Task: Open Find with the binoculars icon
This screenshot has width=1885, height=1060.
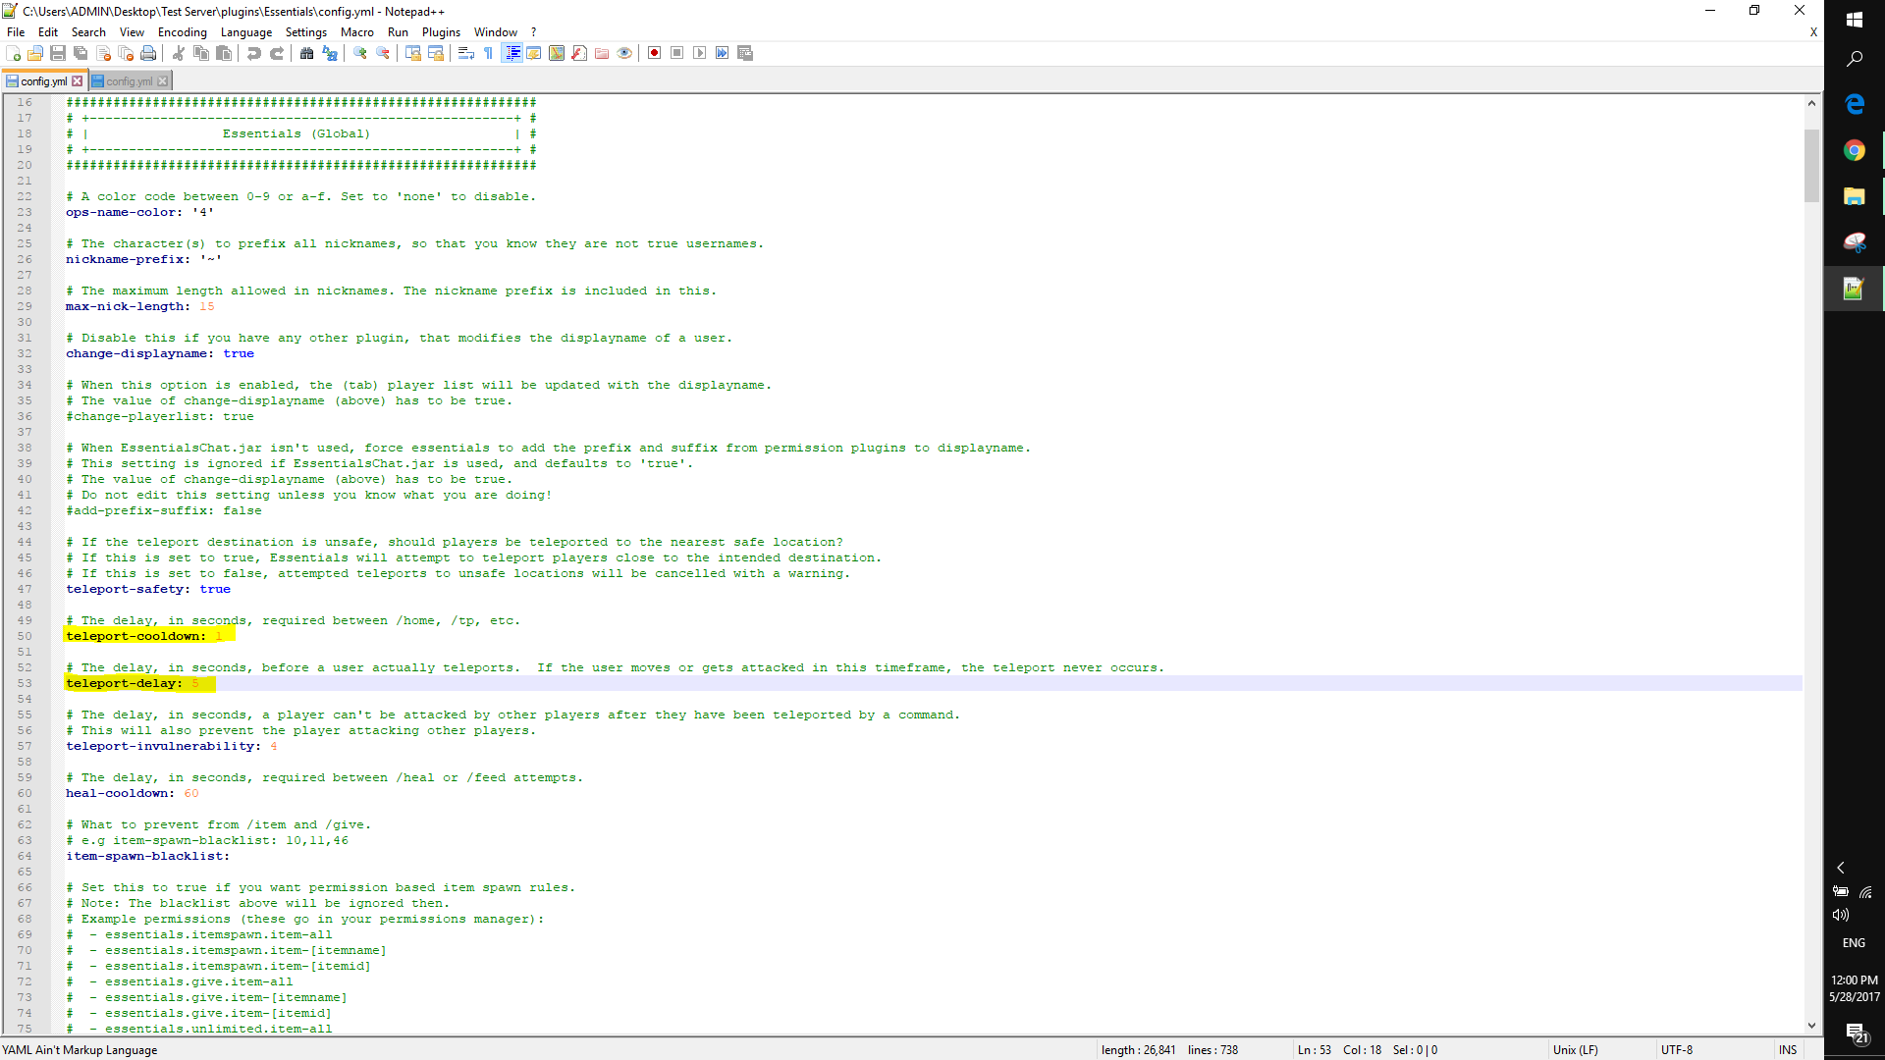Action: point(307,53)
